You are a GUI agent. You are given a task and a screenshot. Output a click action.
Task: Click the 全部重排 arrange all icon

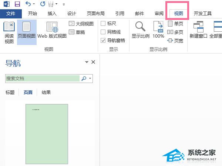coord(218,27)
